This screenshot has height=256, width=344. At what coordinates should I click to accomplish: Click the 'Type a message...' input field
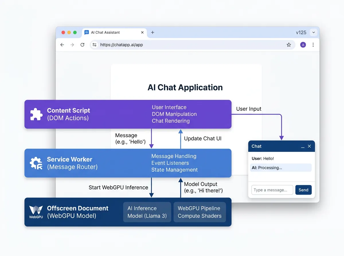tap(272, 190)
